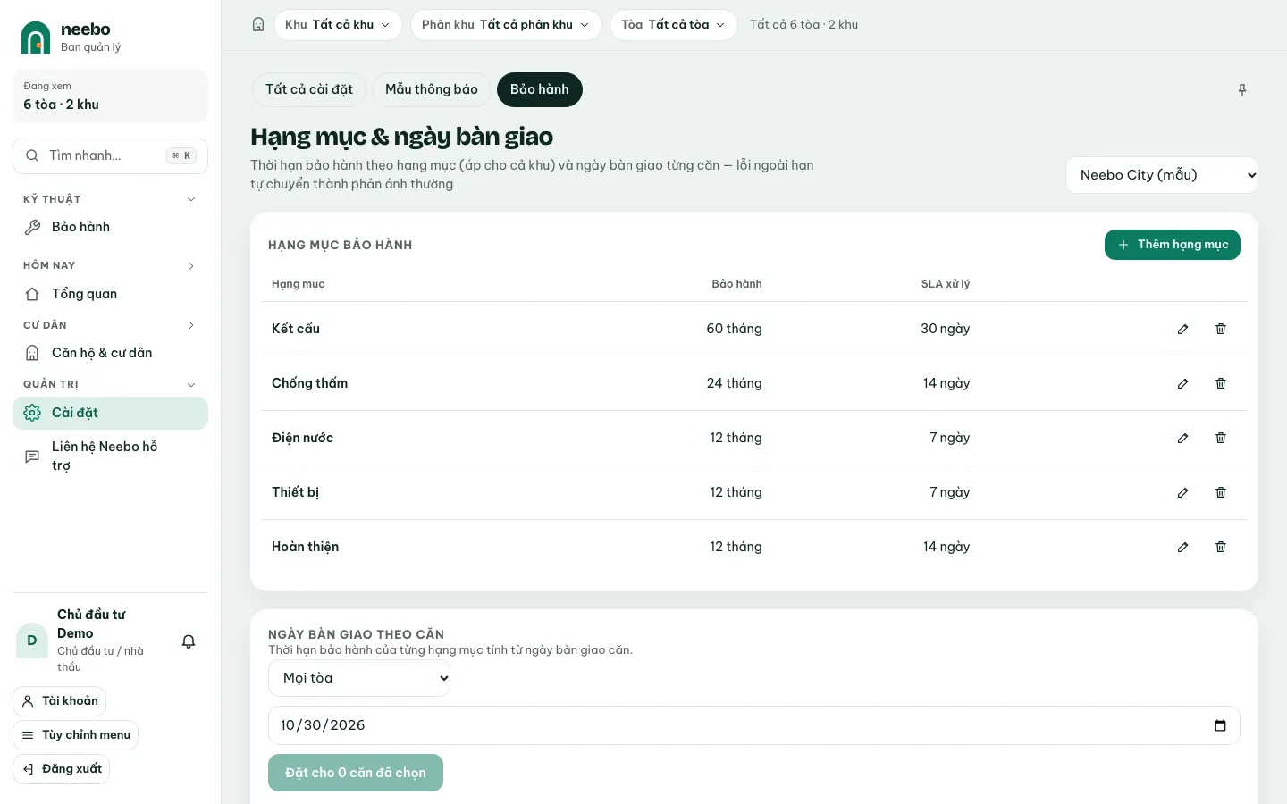The image size is (1287, 804).
Task: Switch to Mẫu thông báo tab
Action: tap(432, 89)
